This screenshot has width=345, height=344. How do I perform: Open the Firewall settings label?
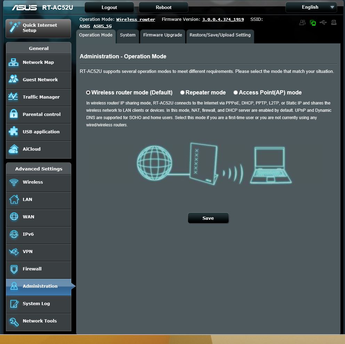coord(32,269)
